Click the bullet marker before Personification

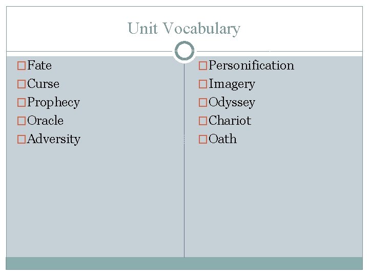point(204,66)
